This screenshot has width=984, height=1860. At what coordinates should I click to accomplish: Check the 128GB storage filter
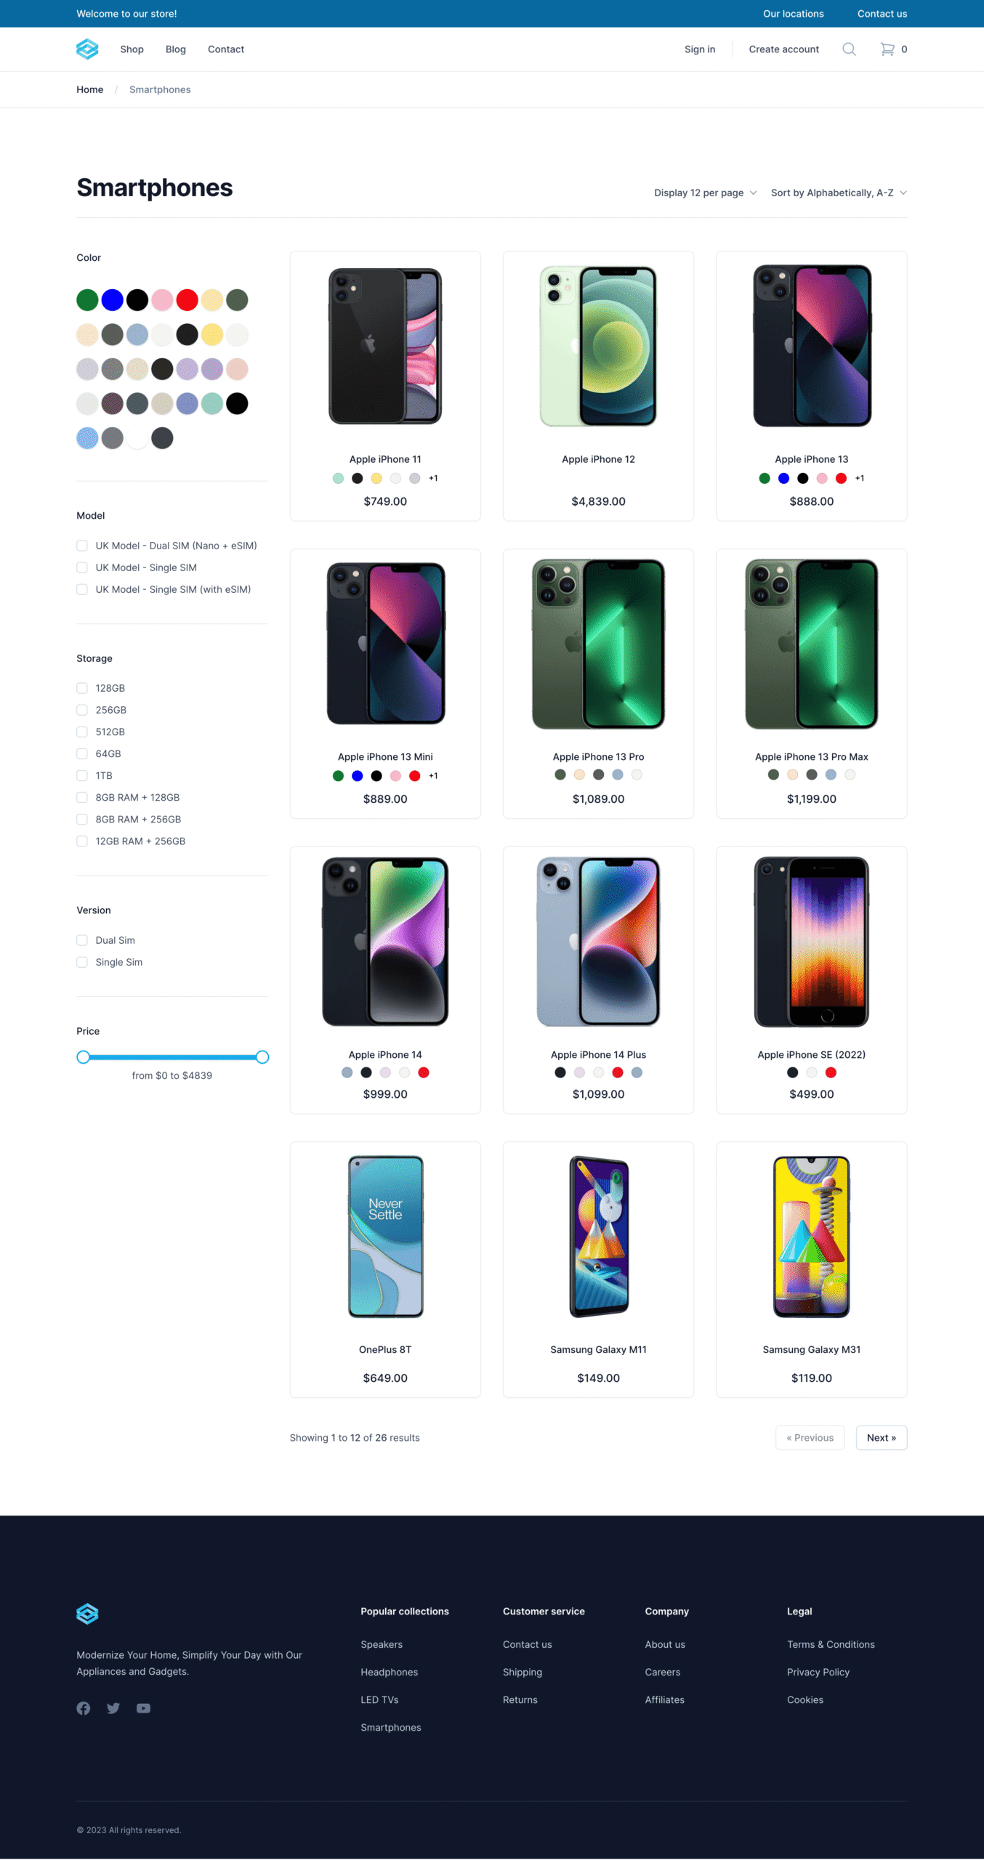click(x=82, y=688)
